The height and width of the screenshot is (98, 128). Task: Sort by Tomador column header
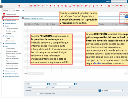tap(102, 24)
